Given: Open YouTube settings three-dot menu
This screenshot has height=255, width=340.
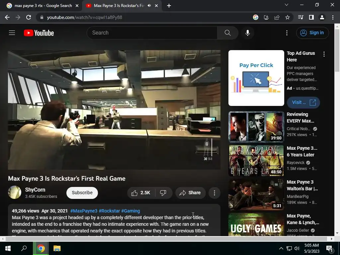Looking at the screenshot, I should pos(287,33).
